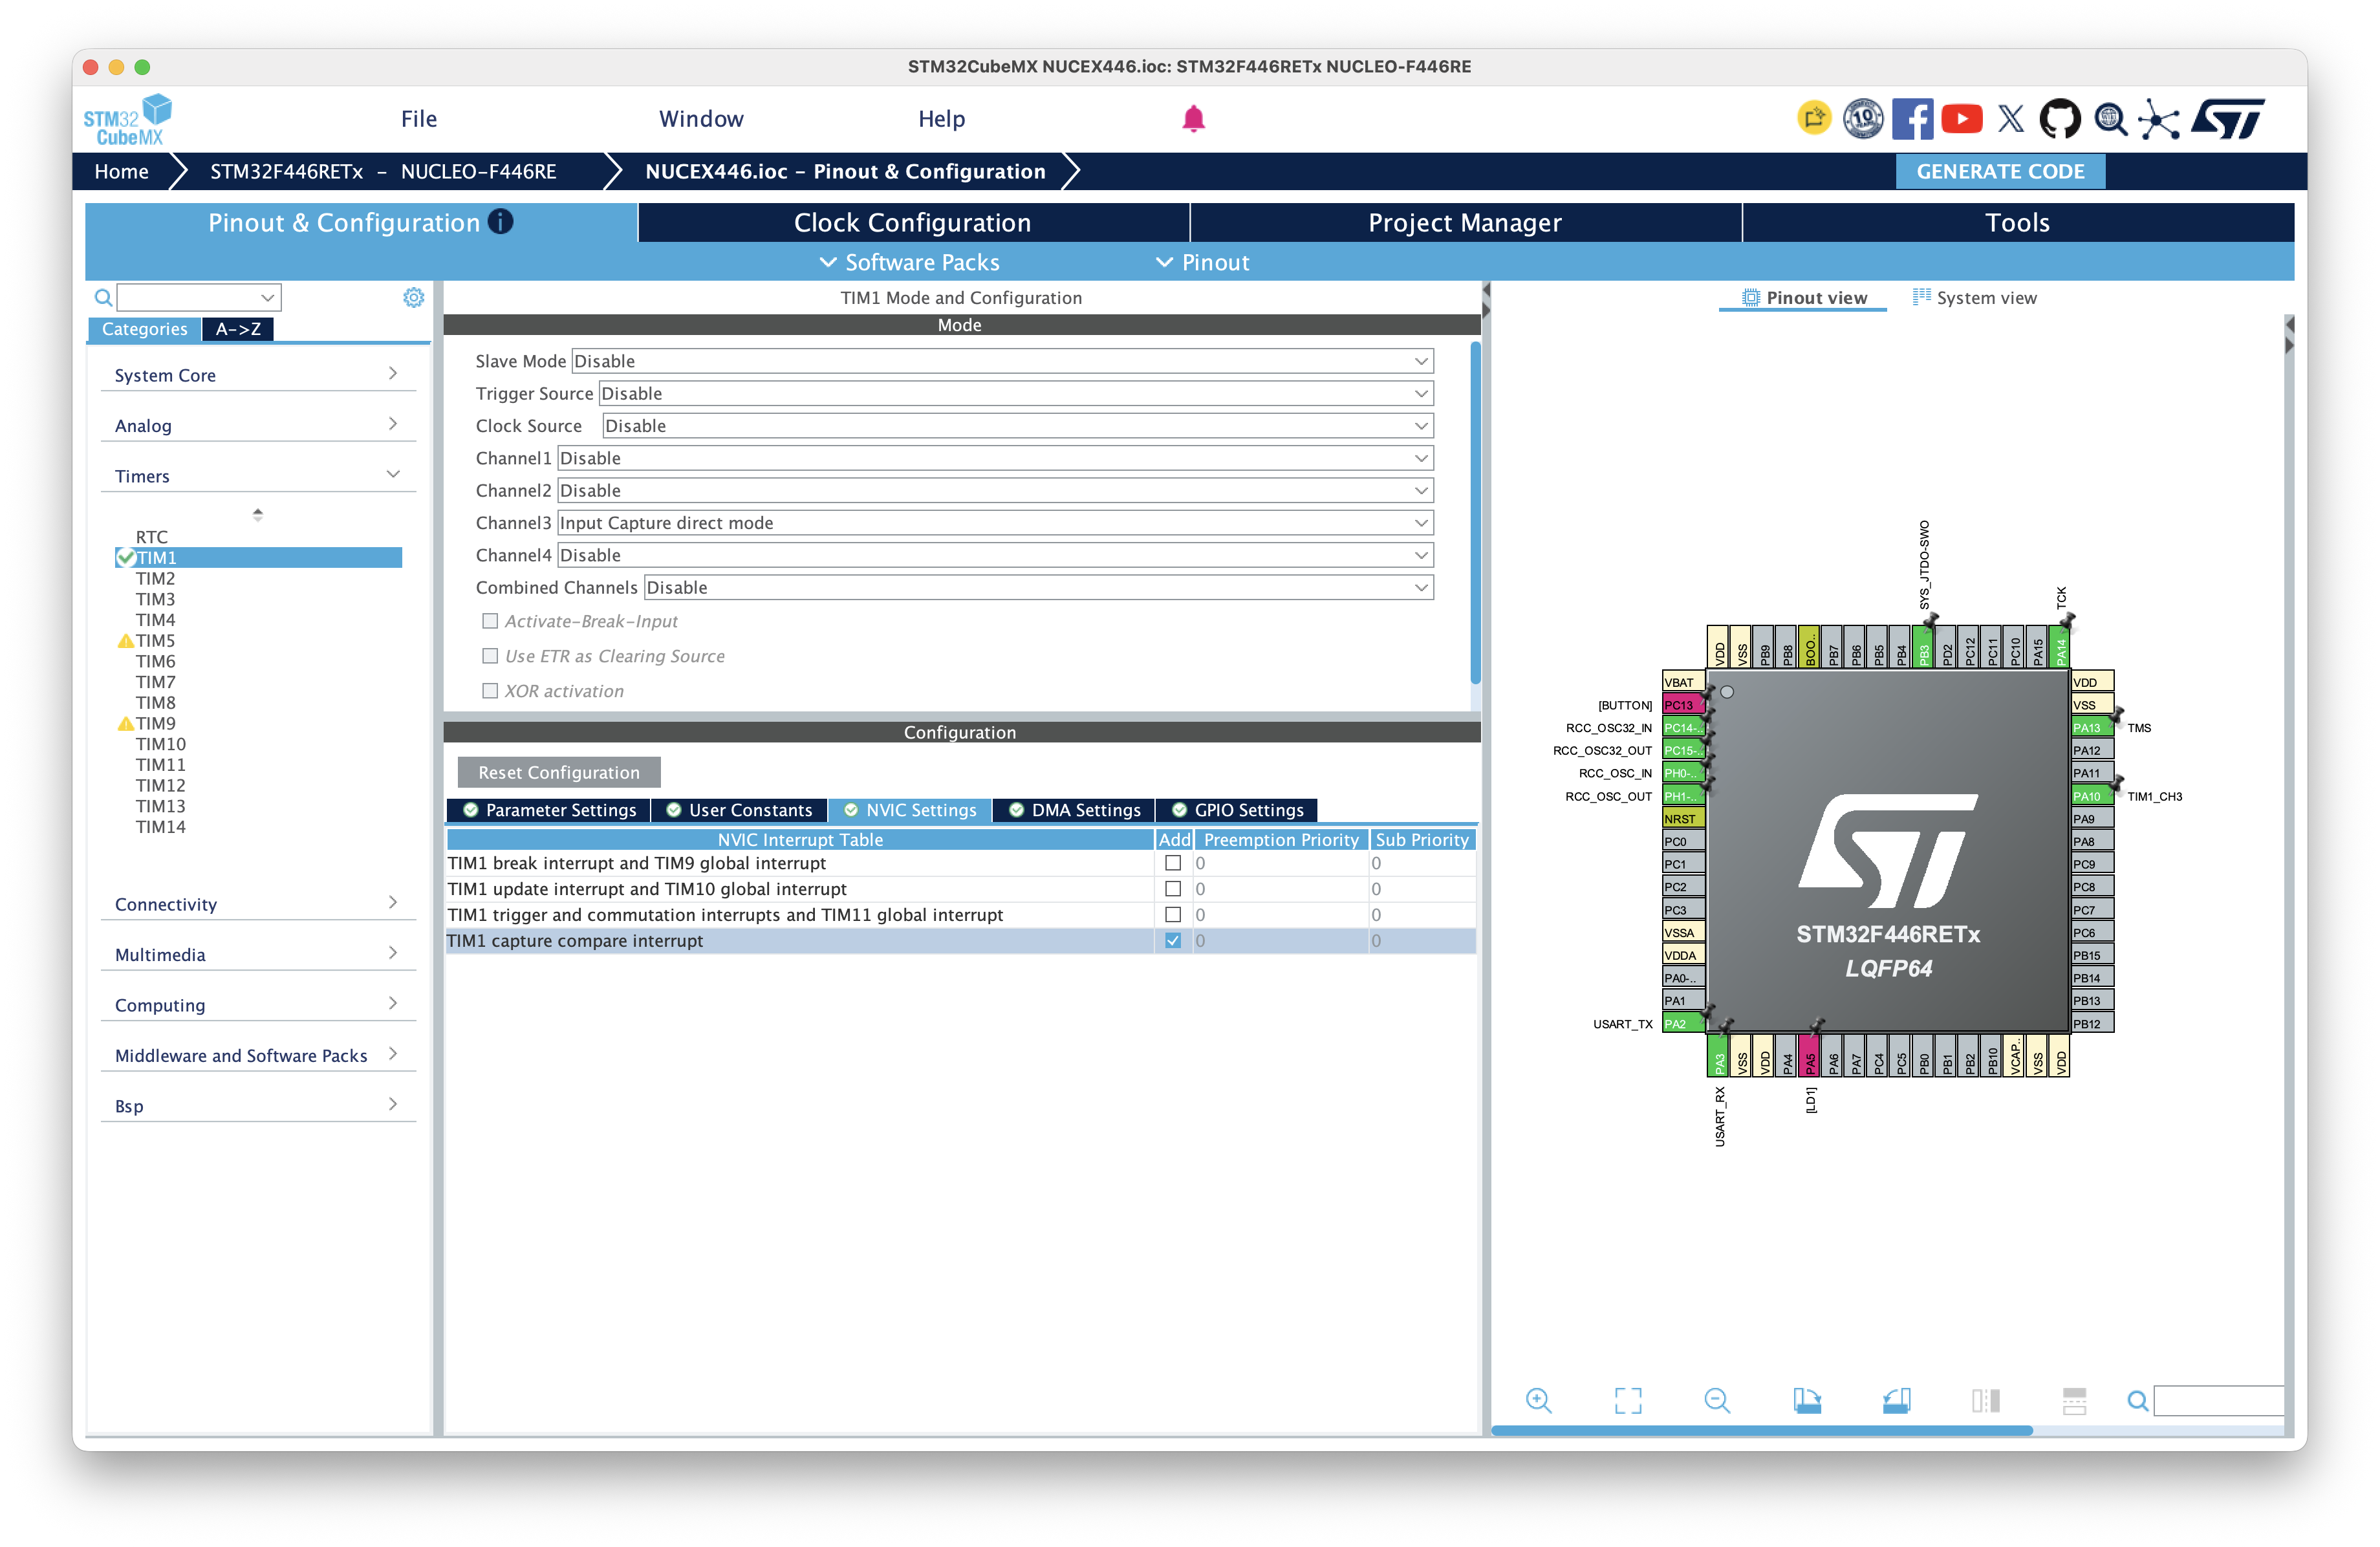Viewport: 2380px width, 1547px height.
Task: Click the Facebook icon in header
Action: point(1912,119)
